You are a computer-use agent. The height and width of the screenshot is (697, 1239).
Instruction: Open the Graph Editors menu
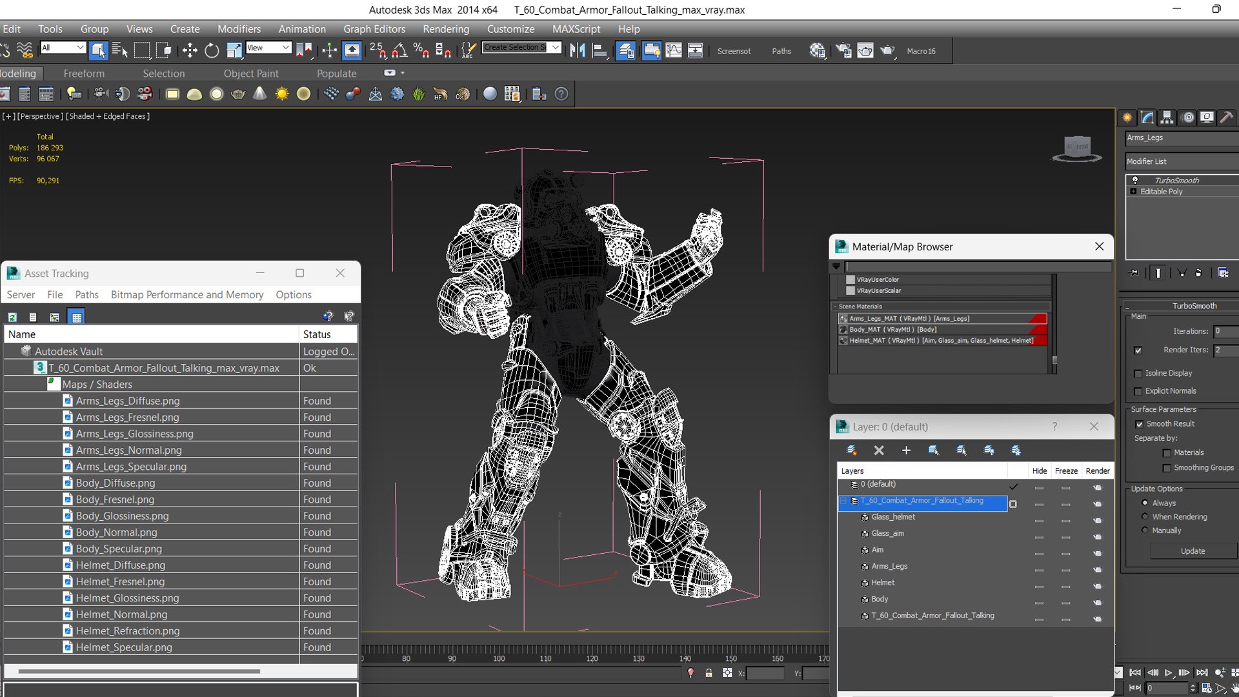click(374, 29)
